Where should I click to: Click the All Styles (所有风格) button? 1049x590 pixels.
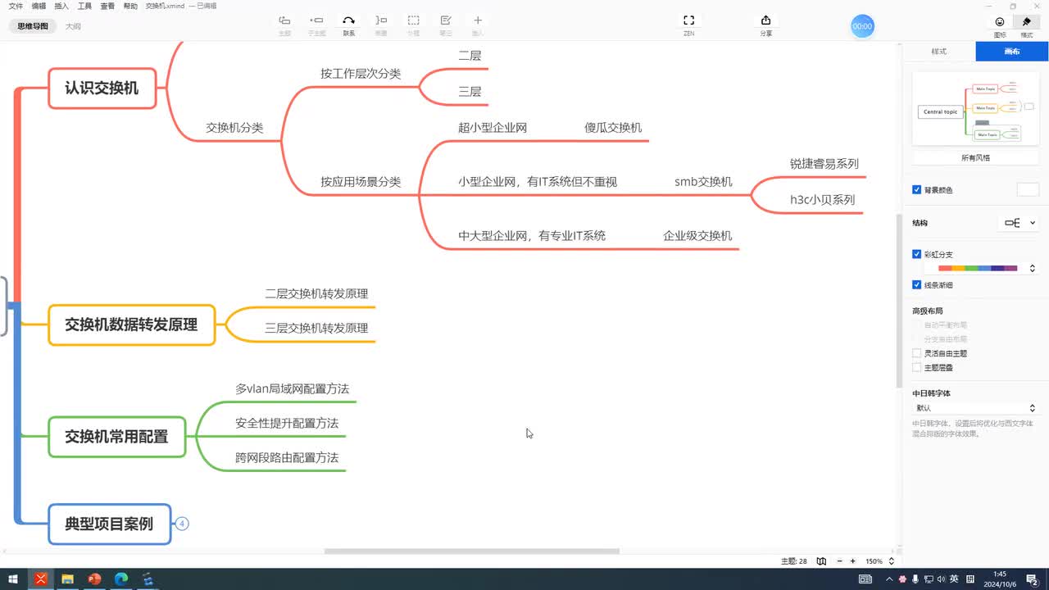coord(975,157)
